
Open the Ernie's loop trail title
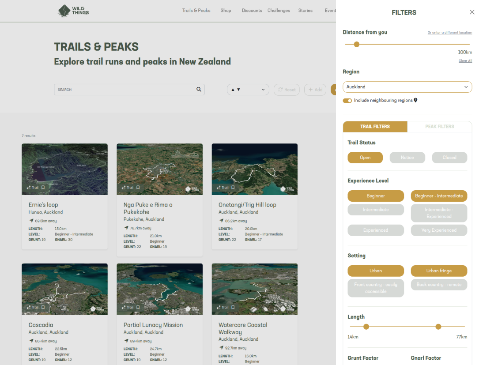pos(43,205)
